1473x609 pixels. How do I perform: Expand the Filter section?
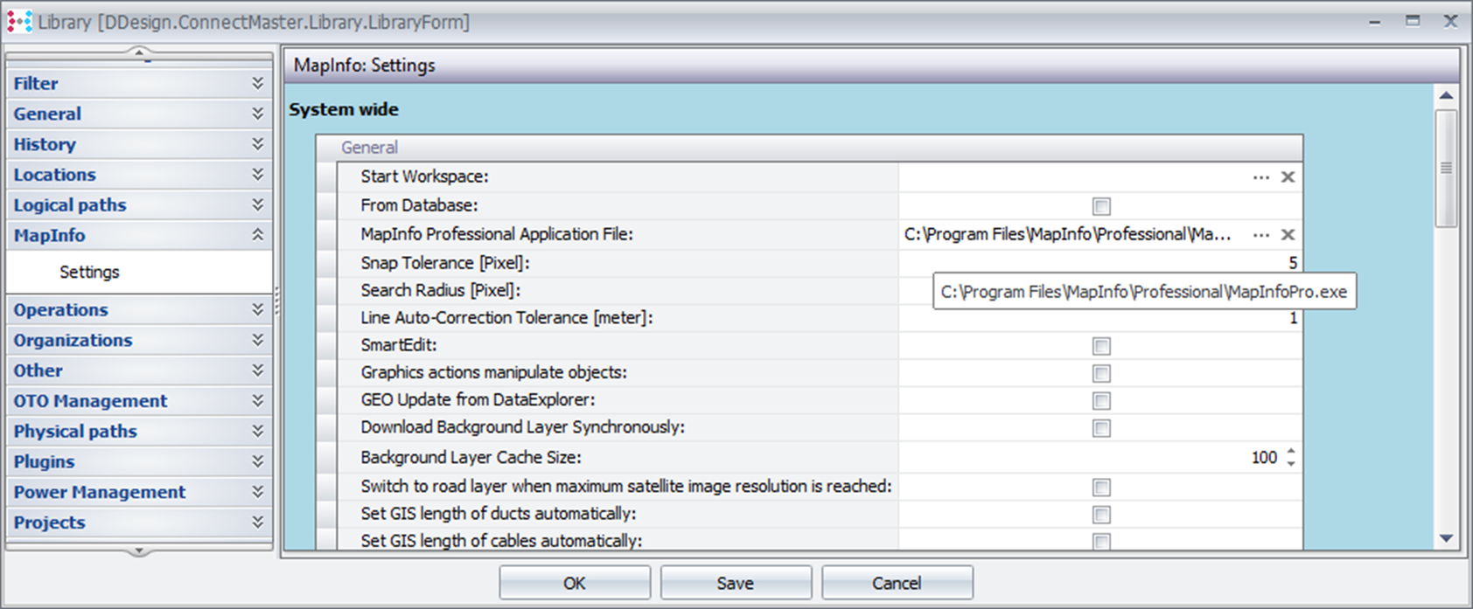coord(140,83)
